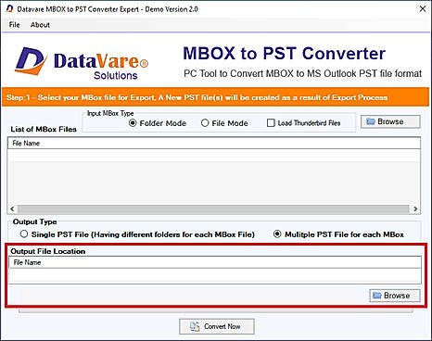This screenshot has width=432, height=341.
Task: Click the output file location field
Action: coord(215,275)
